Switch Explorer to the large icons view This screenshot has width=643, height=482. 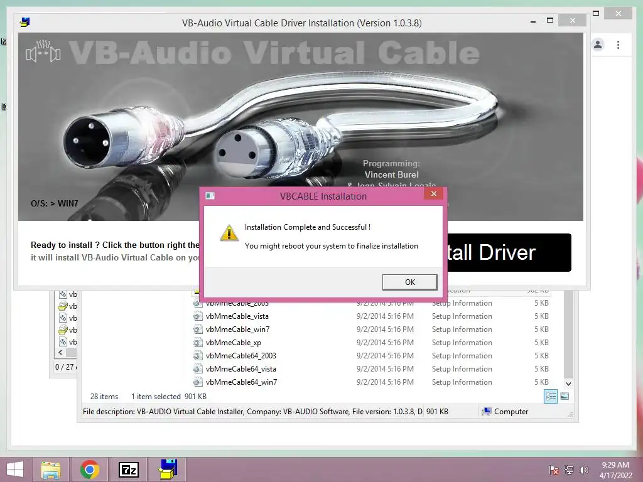565,397
